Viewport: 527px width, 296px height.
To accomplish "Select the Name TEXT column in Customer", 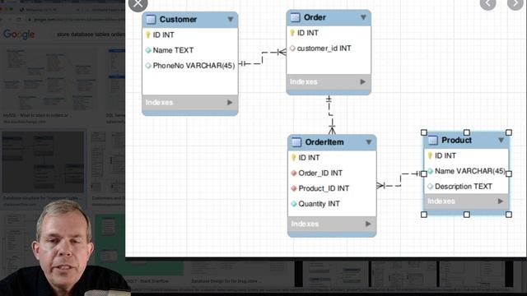I will point(173,50).
